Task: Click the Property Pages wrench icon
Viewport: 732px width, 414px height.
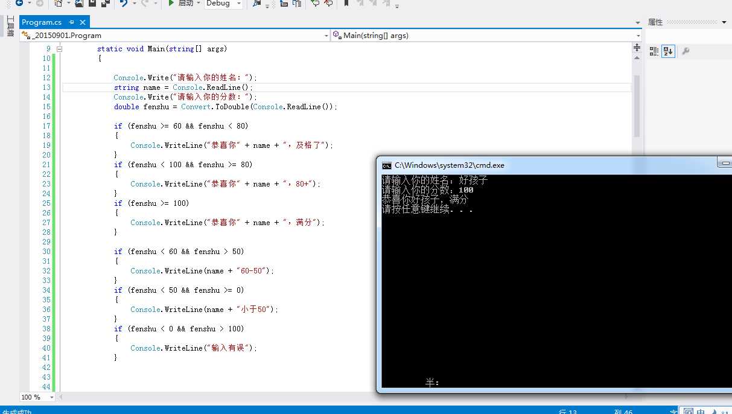Action: 686,51
